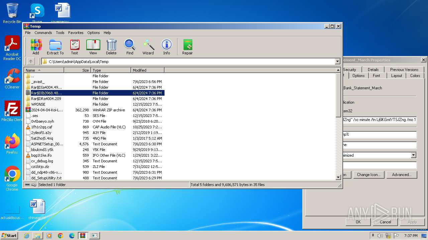The height and width of the screenshot is (240, 428).
Task: Click Change Icon button
Action: tap(368, 175)
